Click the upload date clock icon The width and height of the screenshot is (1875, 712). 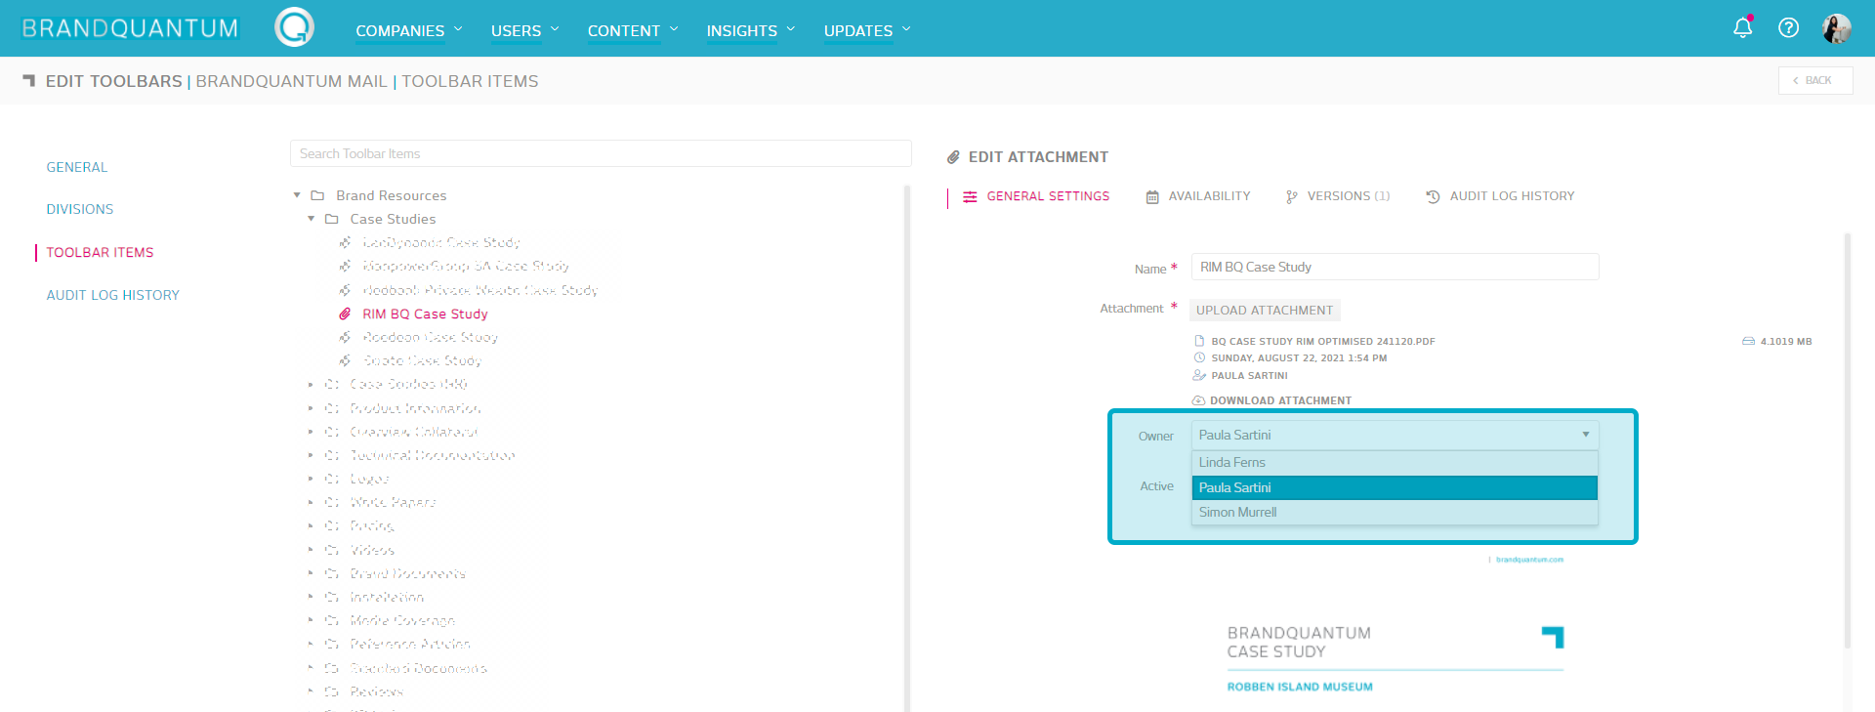point(1199,357)
